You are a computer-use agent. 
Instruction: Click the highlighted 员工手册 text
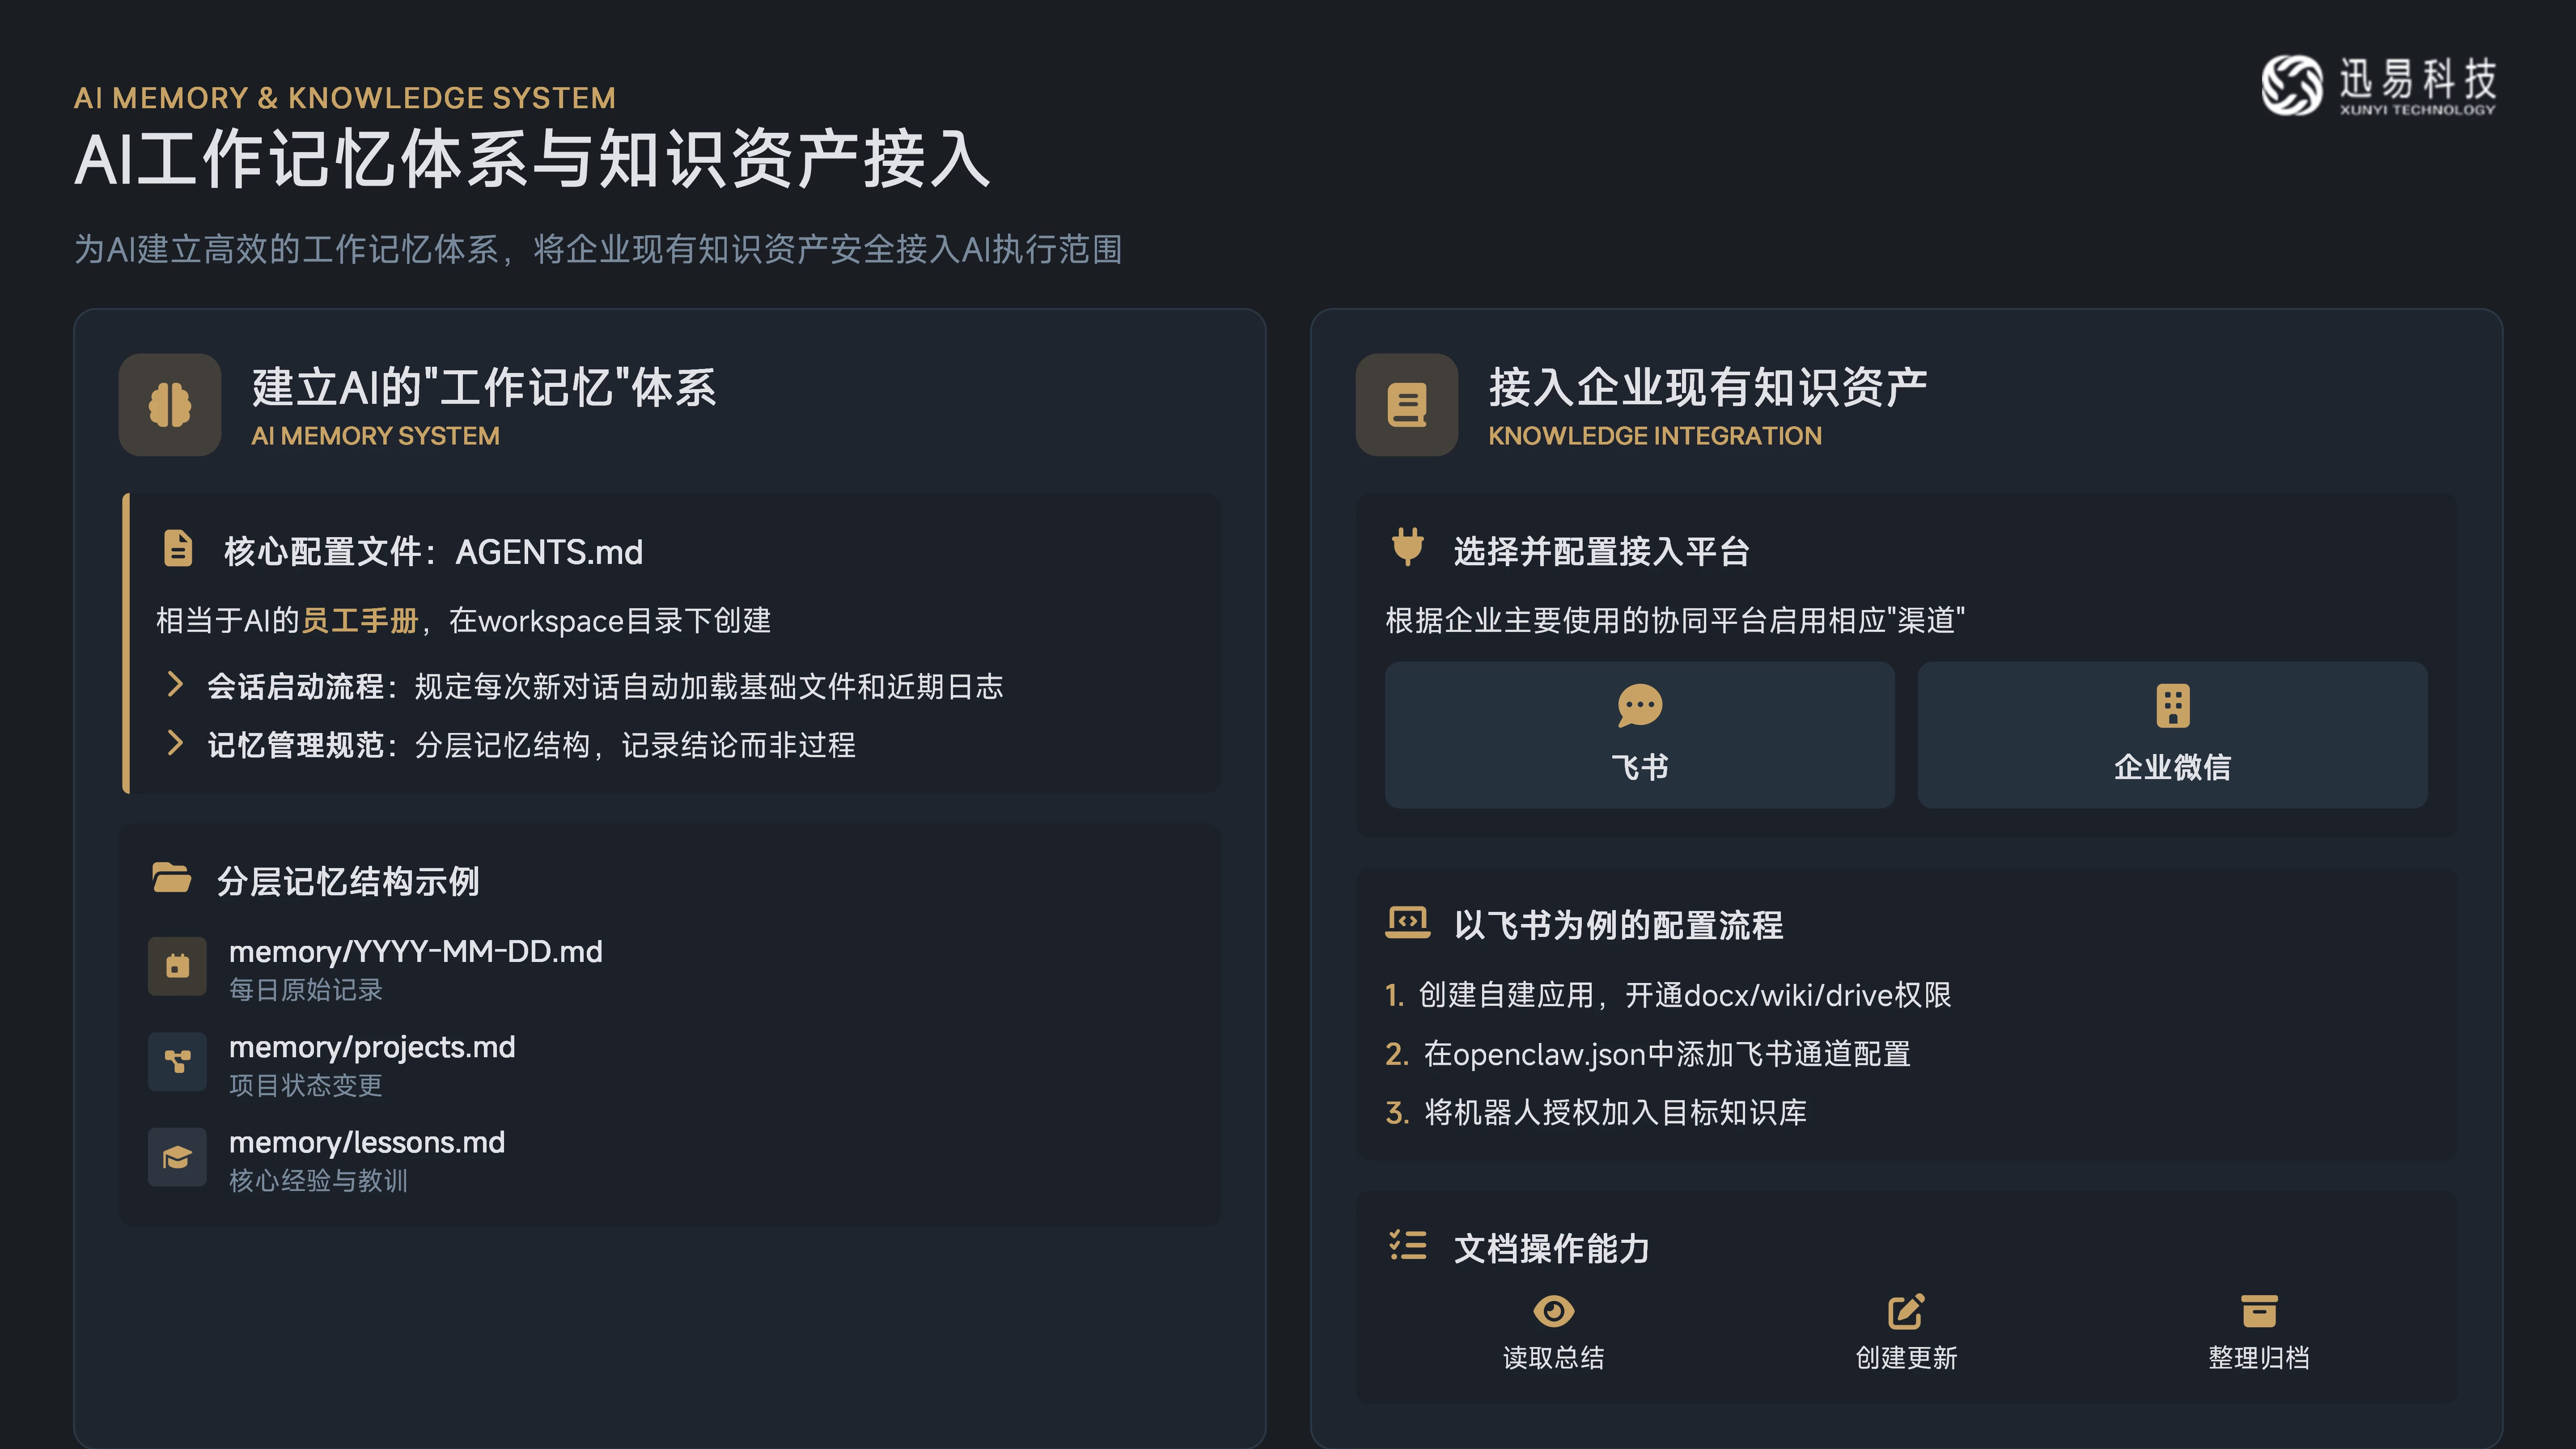coord(360,621)
